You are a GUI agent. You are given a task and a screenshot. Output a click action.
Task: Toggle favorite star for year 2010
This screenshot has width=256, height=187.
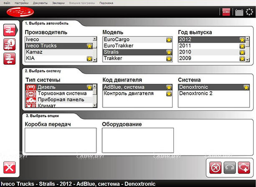click(x=242, y=52)
